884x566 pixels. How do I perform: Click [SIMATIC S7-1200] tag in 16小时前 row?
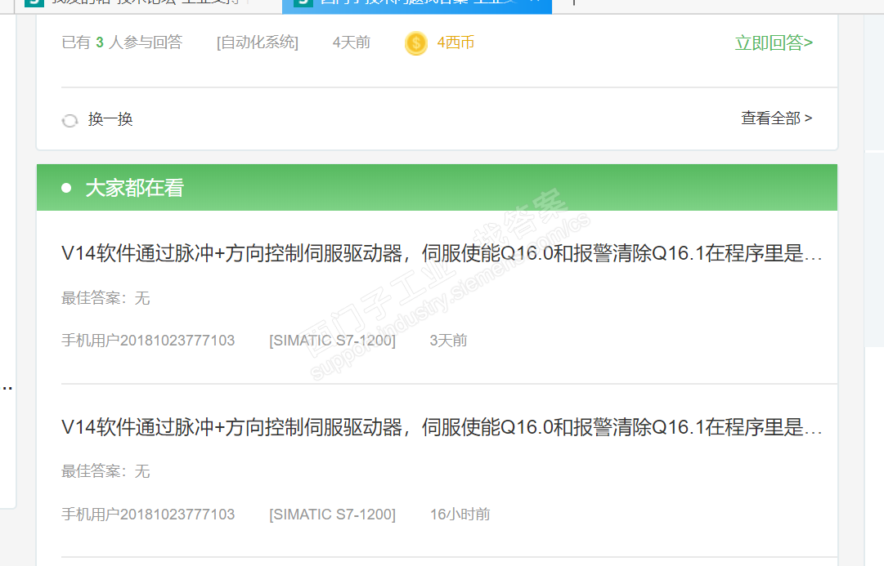(332, 515)
